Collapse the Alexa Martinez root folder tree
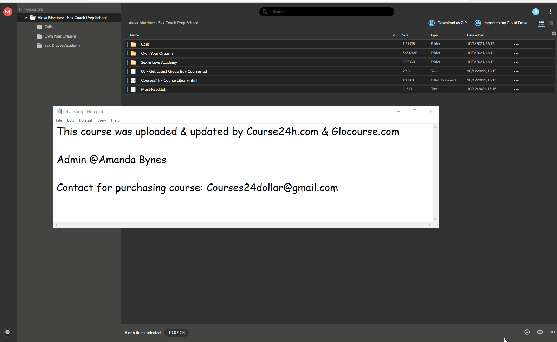 [x=26, y=18]
